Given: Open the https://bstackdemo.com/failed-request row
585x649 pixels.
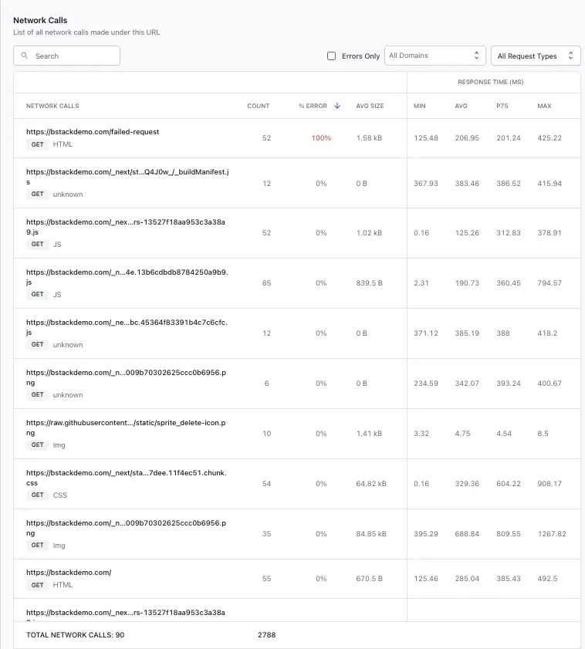Looking at the screenshot, I should tap(297, 138).
